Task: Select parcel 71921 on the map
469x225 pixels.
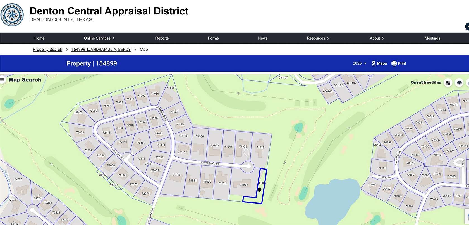Action: (x=193, y=180)
